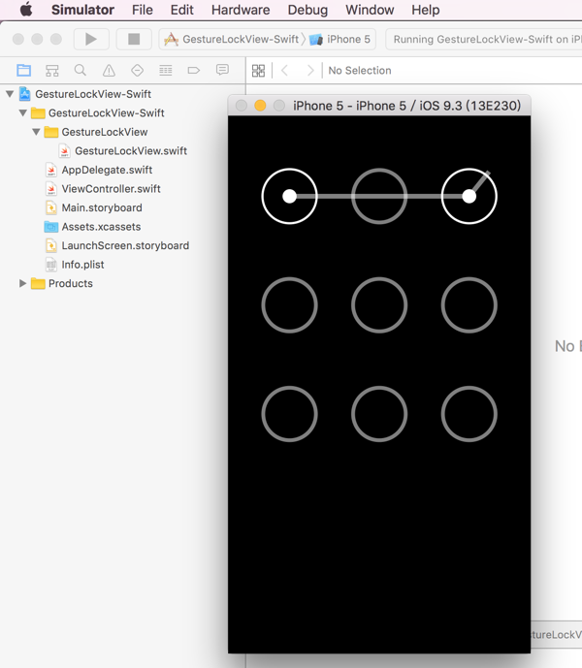Screen dimensions: 582x668
Task: Open the File menu
Action: pyautogui.click(x=142, y=10)
